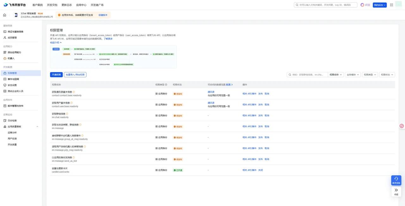Collapse the intro via 收起介绍

point(56,42)
